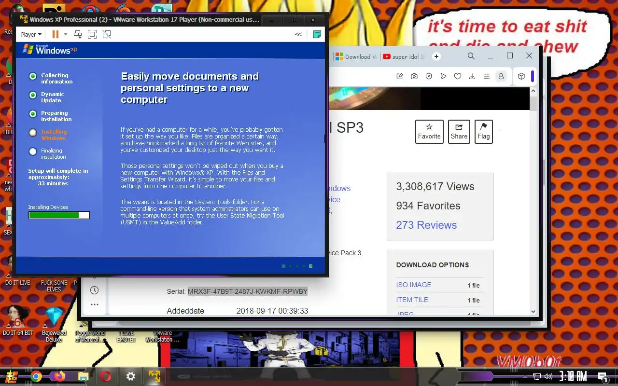Toggle Unity mode icon in VMware toolbar

pos(107,34)
